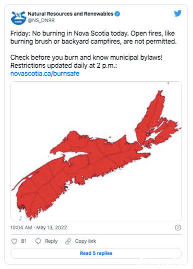The height and width of the screenshot is (269, 193).
Task: Click Read 5 replies button
Action: pyautogui.click(x=96, y=253)
